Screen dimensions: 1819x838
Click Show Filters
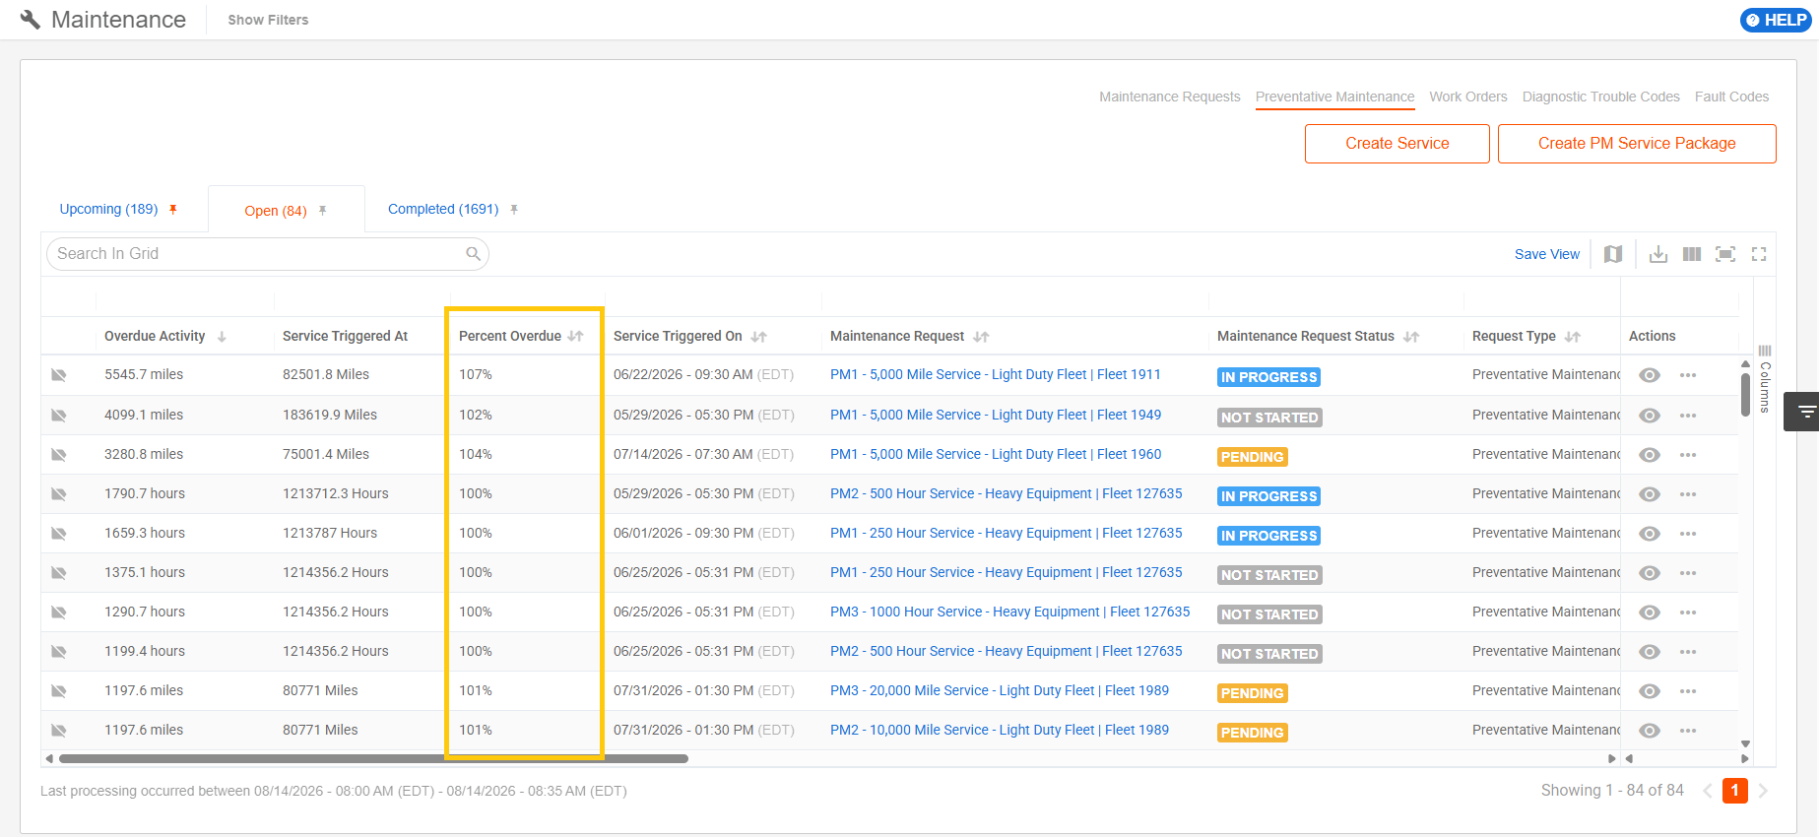[x=268, y=20]
